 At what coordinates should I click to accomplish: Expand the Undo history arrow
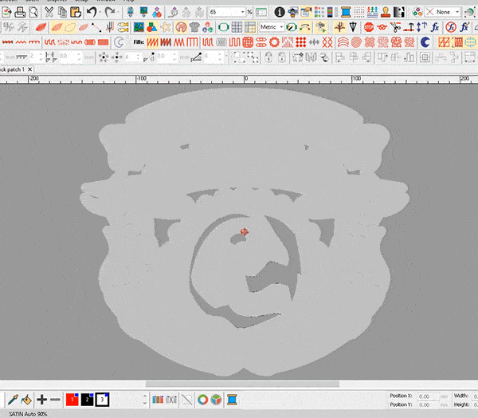point(100,12)
